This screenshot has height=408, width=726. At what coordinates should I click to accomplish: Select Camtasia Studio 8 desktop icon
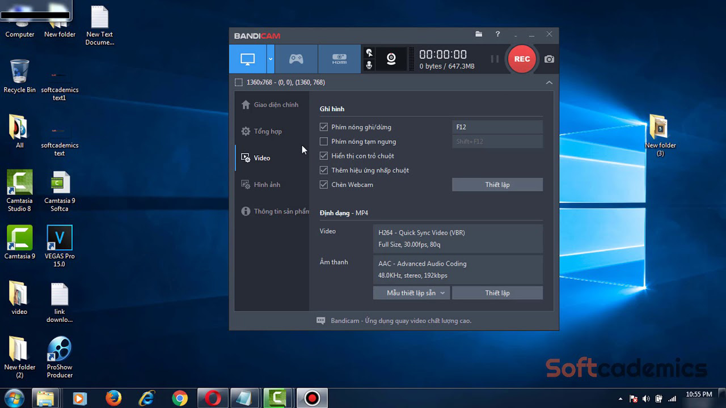[19, 192]
